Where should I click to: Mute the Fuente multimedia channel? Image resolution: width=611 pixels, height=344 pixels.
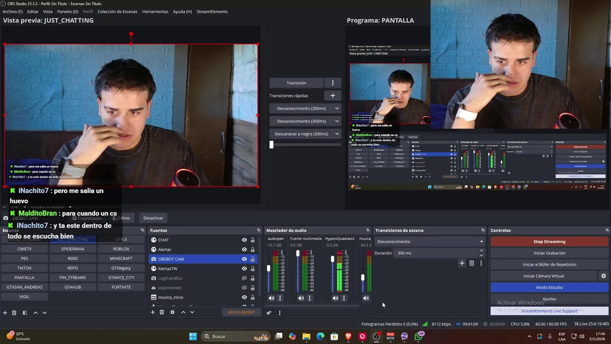pos(301,298)
